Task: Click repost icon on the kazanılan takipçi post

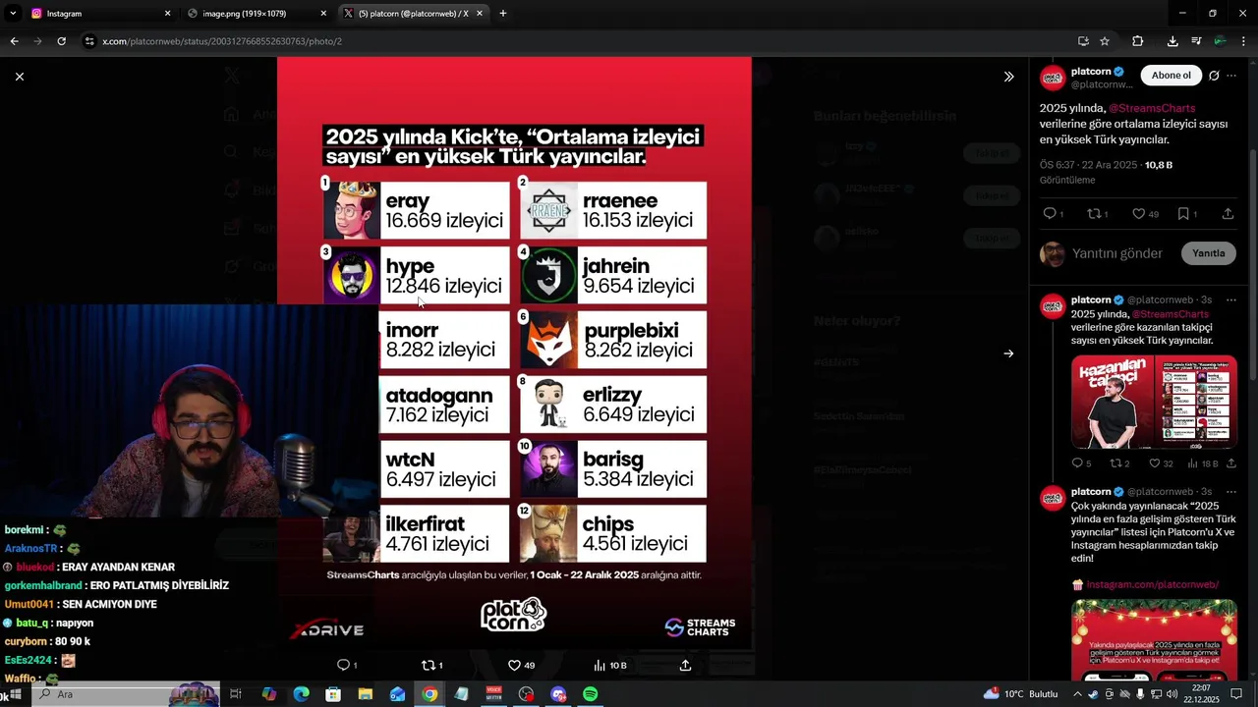Action: coord(1115,463)
